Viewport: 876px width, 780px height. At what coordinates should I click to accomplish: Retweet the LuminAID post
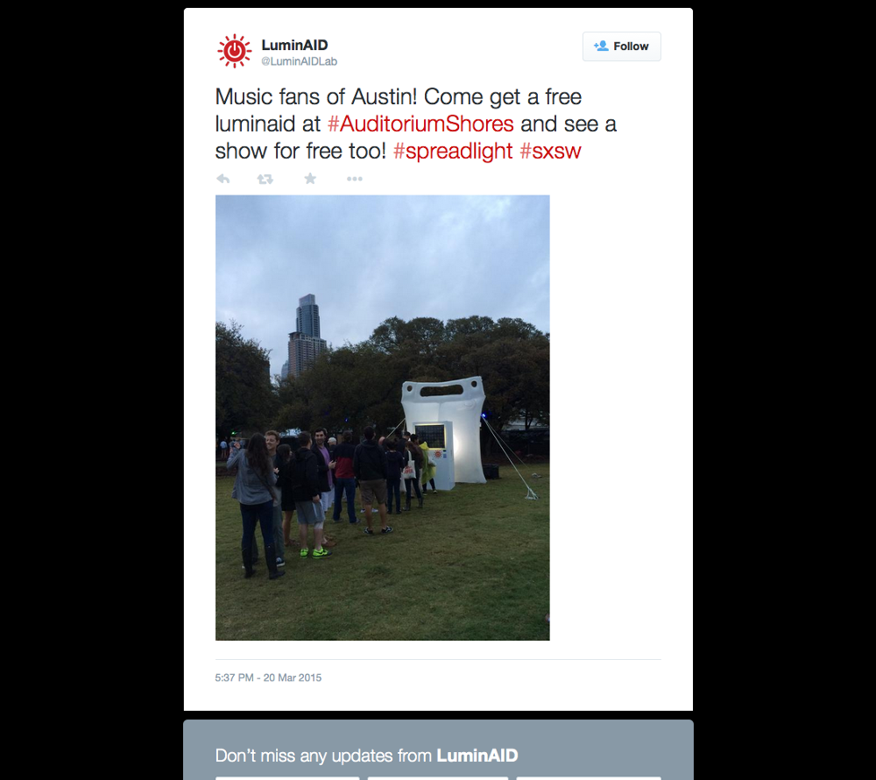(x=265, y=179)
